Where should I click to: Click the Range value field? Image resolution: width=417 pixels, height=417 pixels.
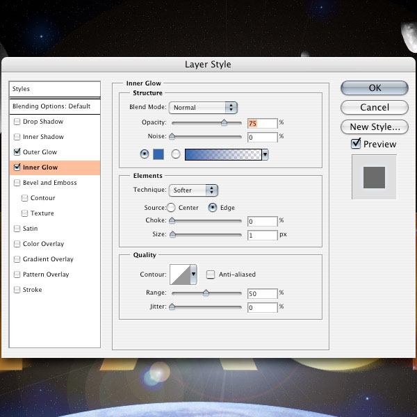[263, 293]
